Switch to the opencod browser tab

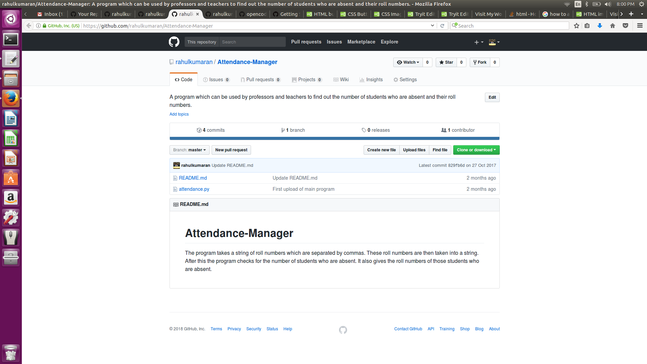click(253, 14)
